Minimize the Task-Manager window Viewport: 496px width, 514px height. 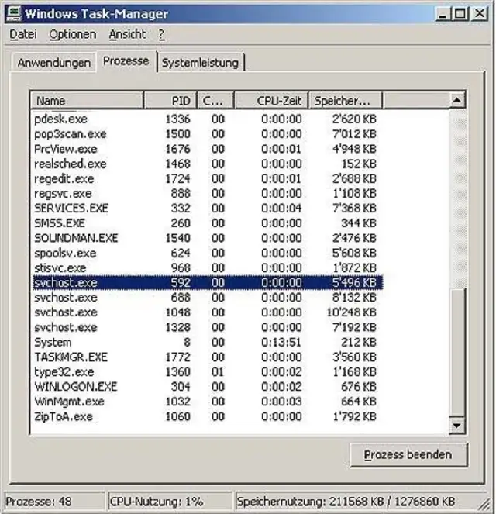pos(443,14)
